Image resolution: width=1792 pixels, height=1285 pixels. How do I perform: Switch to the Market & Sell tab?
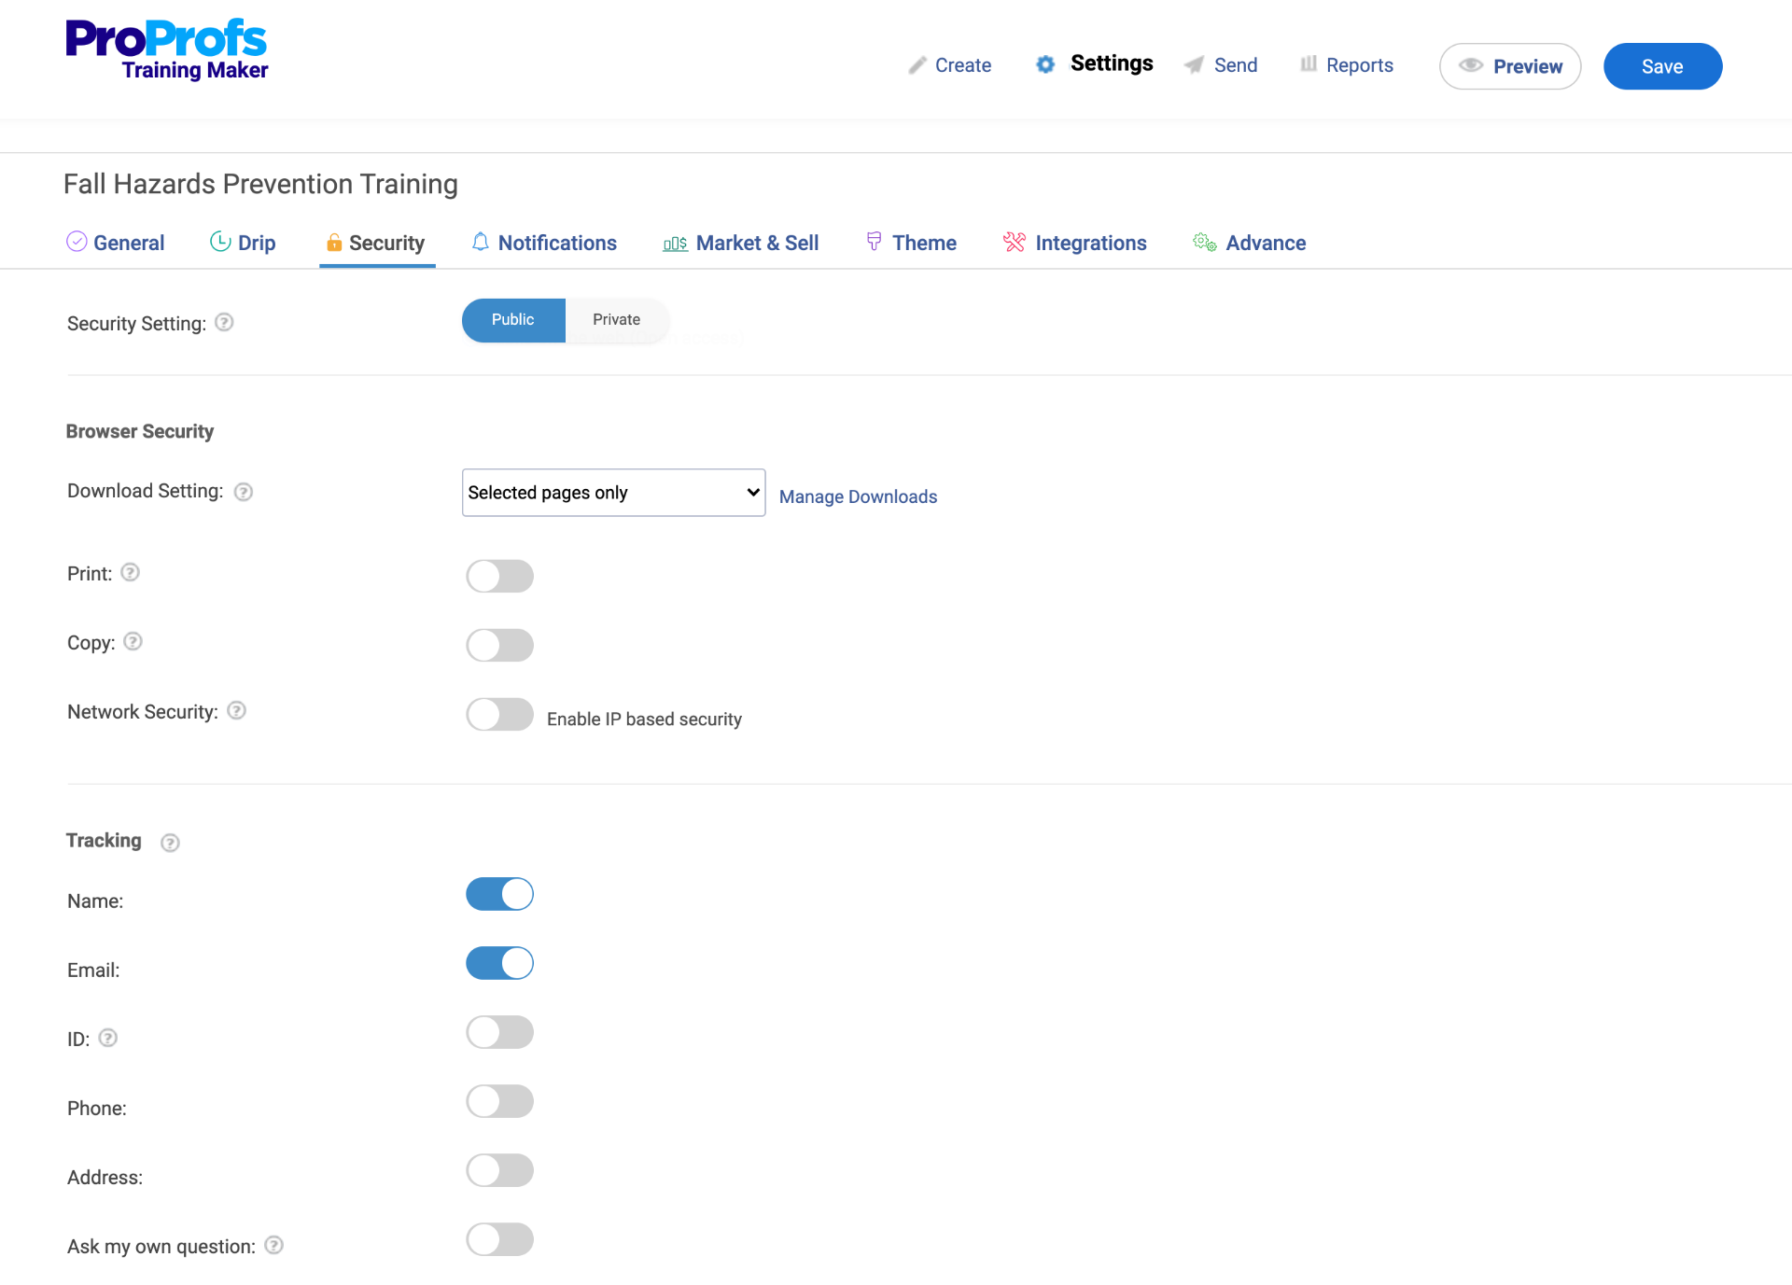tap(758, 243)
